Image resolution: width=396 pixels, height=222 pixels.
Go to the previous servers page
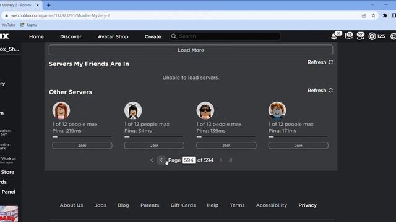[161, 160]
